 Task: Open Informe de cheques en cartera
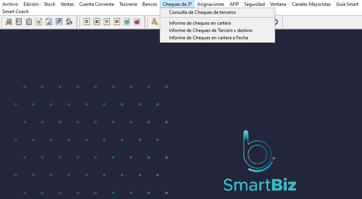click(x=200, y=23)
